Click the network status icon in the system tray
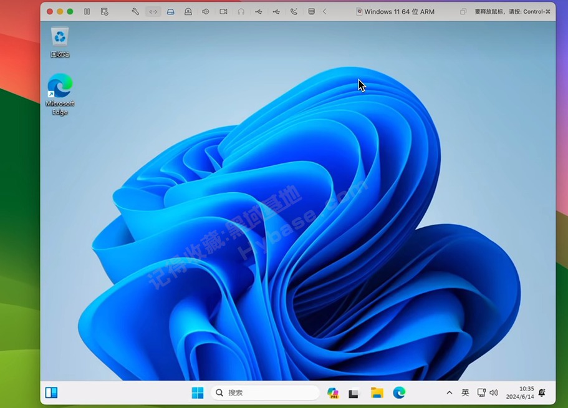Screen dimensions: 568x408 click(481, 392)
